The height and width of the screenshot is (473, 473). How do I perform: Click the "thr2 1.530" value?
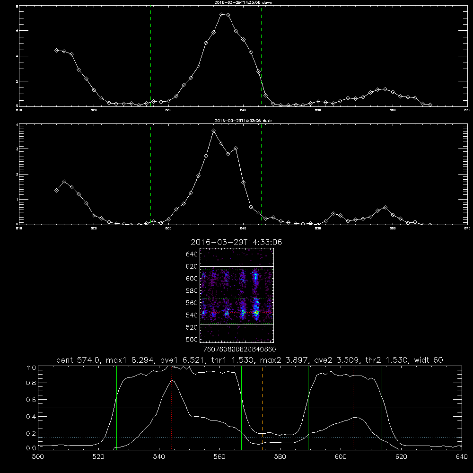coord(387,360)
